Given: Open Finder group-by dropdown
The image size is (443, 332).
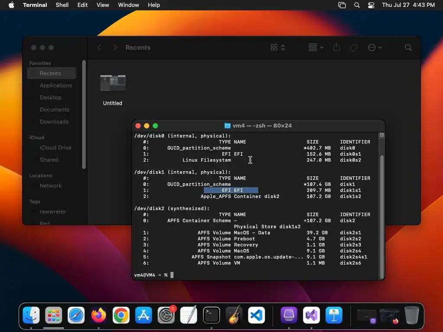Looking at the screenshot, I should point(316,48).
